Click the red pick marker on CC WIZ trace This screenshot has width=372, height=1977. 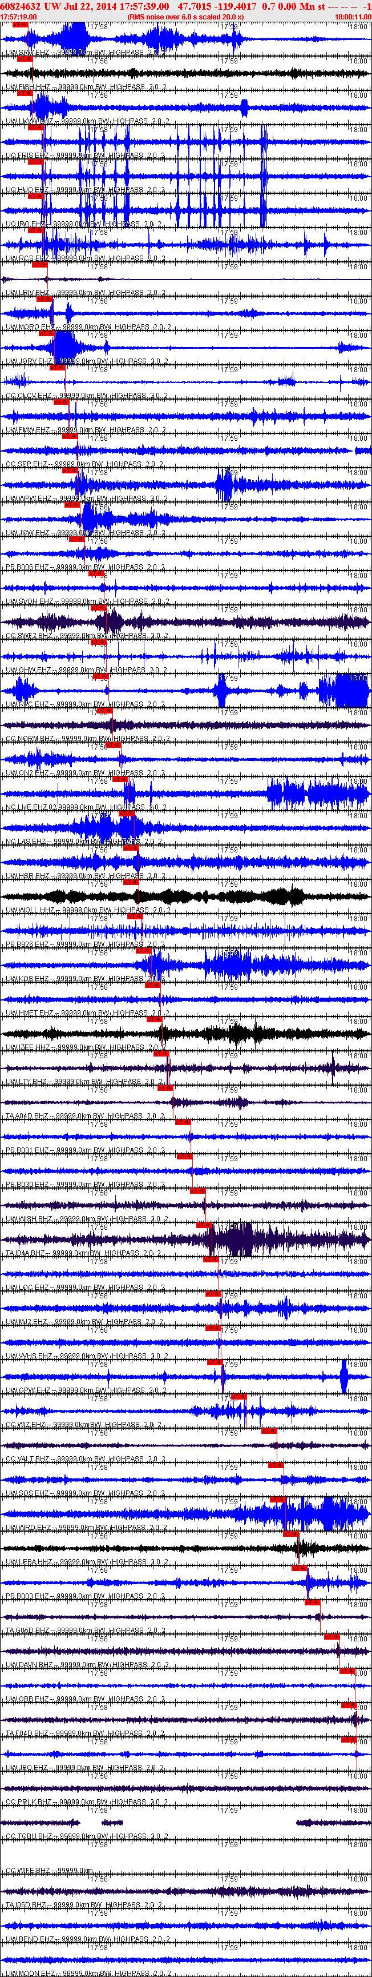(x=239, y=1397)
